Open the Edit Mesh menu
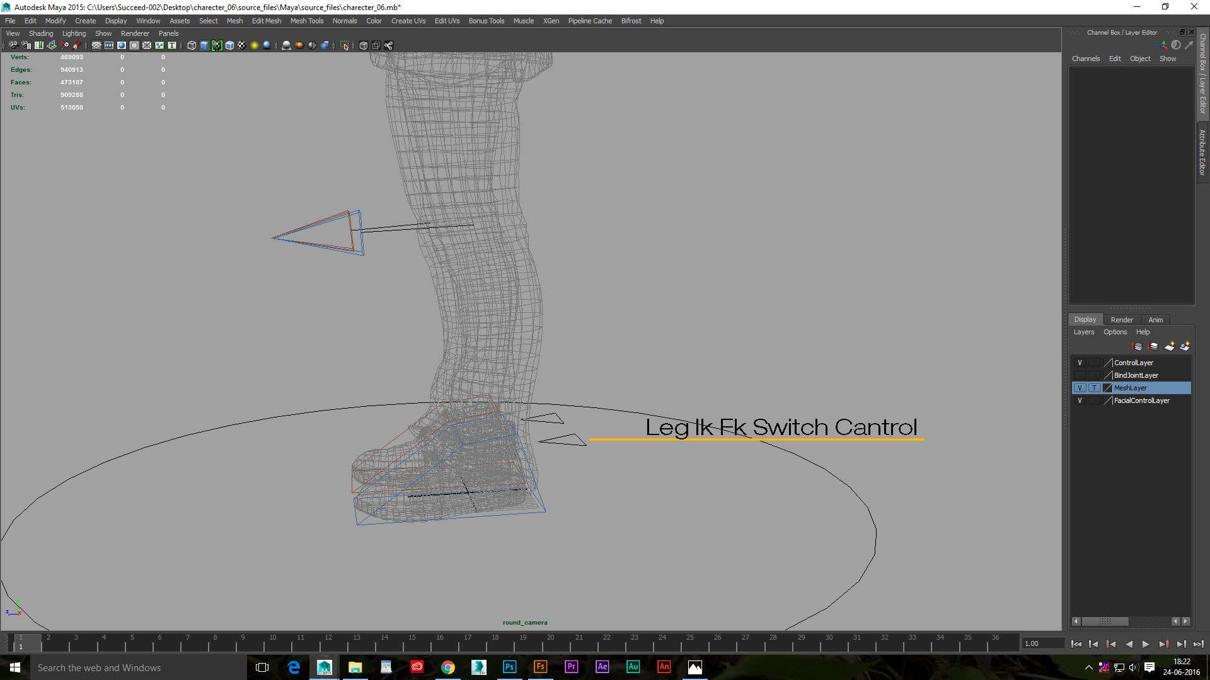Screen dimensions: 1210x680 [x=267, y=21]
